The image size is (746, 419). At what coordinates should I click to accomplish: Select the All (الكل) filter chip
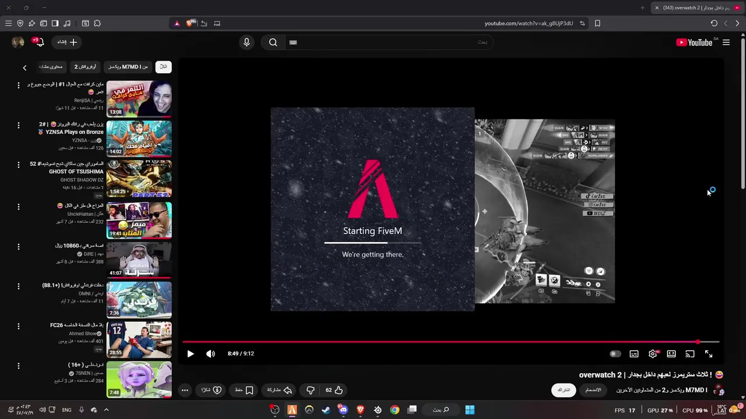coord(163,67)
